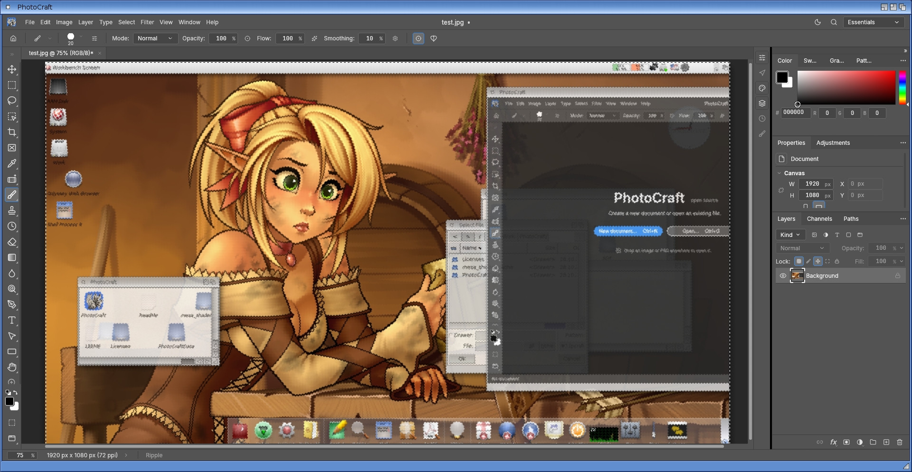Select the Move tool
Viewport: 912px width, 472px height.
click(x=12, y=70)
